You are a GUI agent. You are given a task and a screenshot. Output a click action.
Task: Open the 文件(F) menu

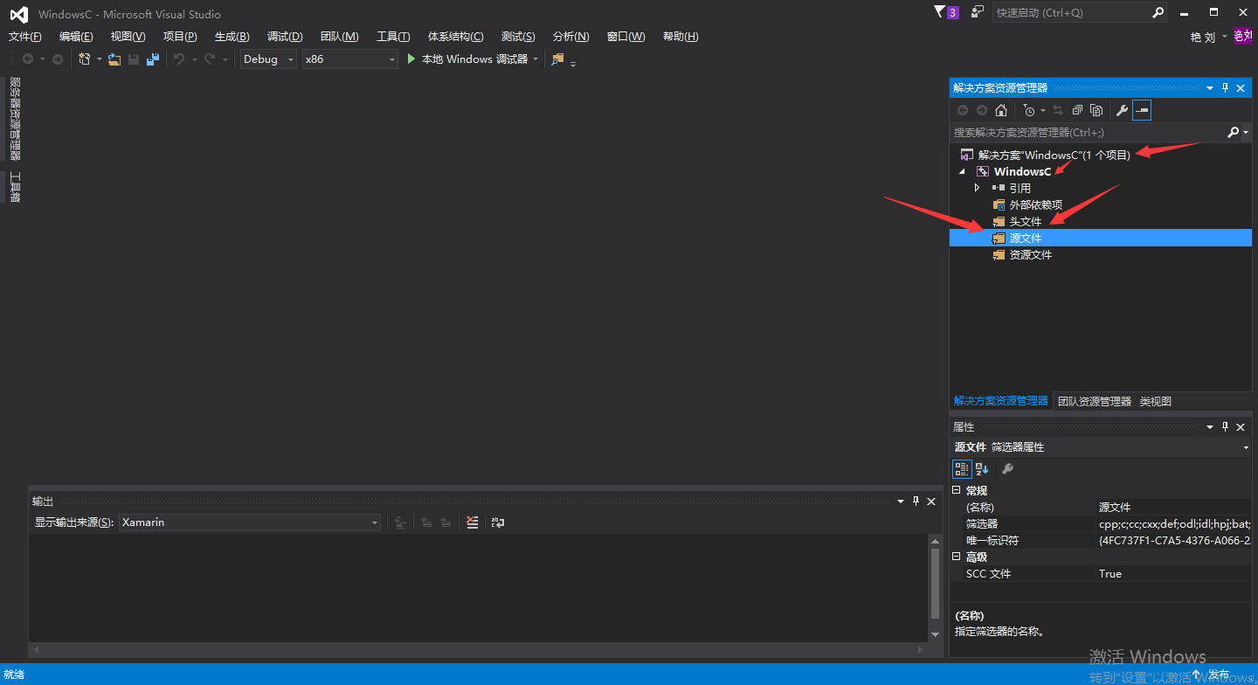point(25,37)
